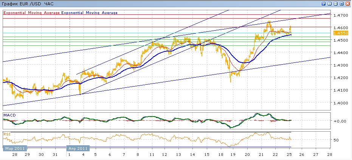Click the red Exponential Moving Average label
352x160 pixels.
31,12
